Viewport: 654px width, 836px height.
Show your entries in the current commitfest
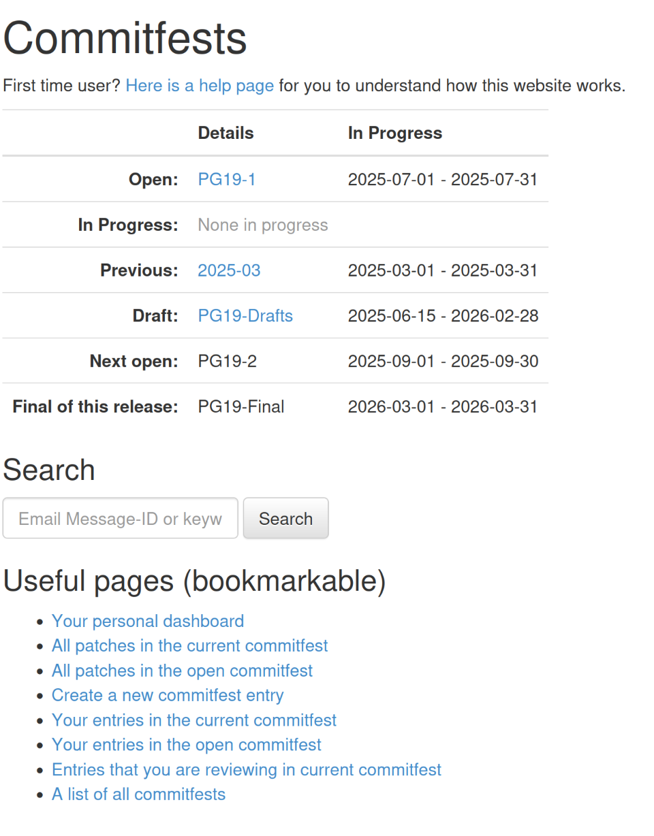click(194, 720)
